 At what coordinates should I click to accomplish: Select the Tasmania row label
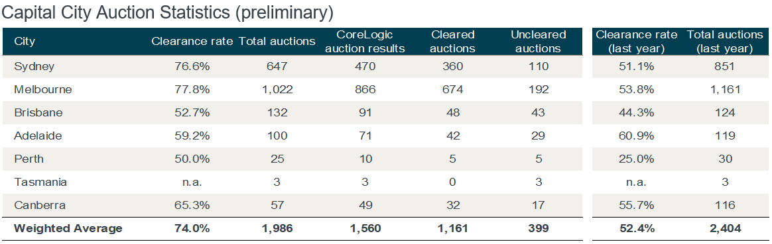[x=40, y=182]
